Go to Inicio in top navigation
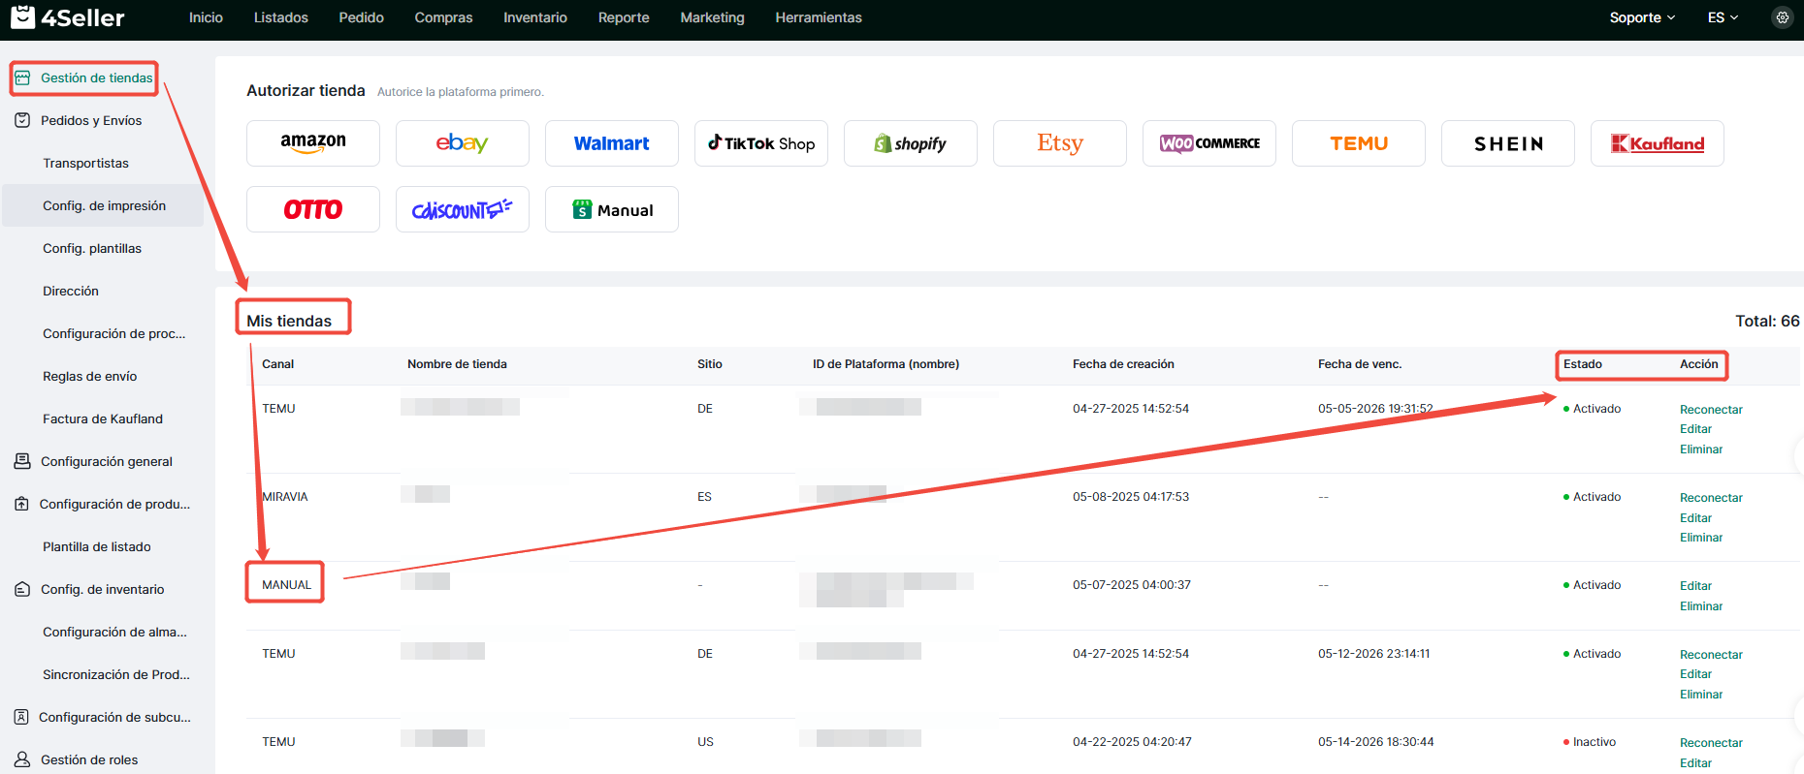The height and width of the screenshot is (774, 1804). point(206,17)
